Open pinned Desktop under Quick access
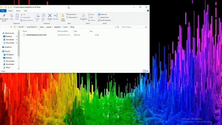 pyautogui.click(x=9, y=36)
